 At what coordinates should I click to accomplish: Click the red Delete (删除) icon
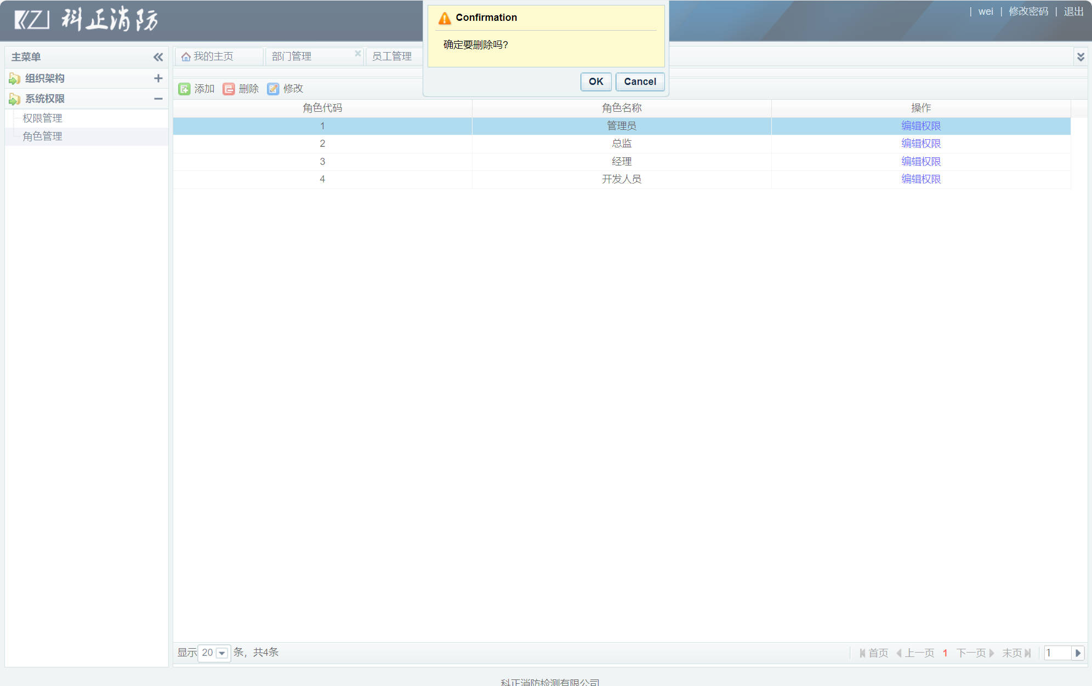(229, 89)
